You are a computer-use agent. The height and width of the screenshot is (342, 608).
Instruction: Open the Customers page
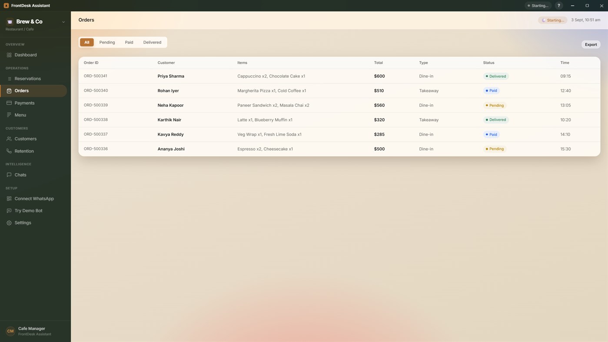coord(33,139)
